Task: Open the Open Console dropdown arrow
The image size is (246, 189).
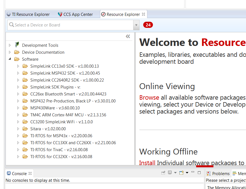Action: click(187, 173)
